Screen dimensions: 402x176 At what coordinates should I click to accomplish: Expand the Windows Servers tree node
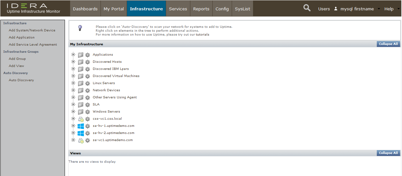[73, 111]
